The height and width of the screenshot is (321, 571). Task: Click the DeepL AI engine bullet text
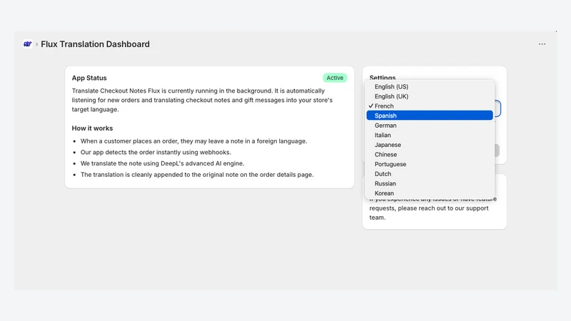[163, 163]
